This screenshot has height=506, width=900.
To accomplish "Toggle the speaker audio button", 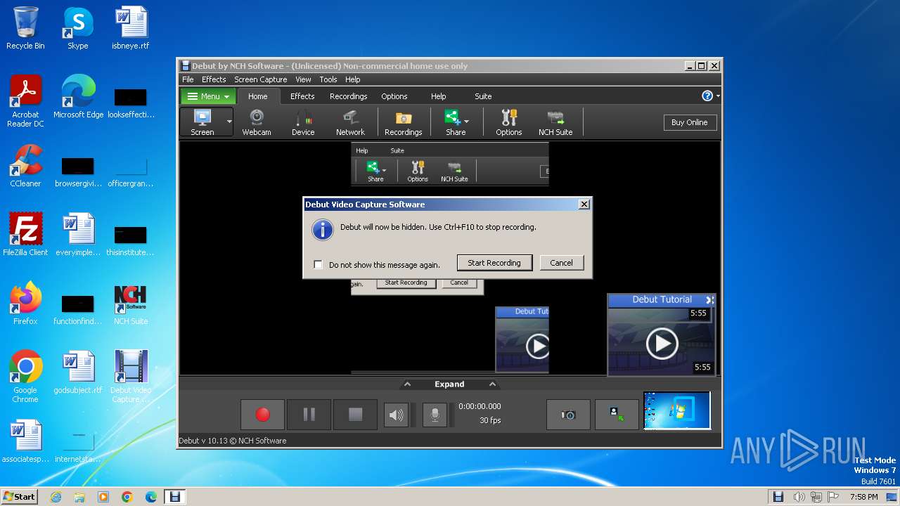I will point(396,415).
